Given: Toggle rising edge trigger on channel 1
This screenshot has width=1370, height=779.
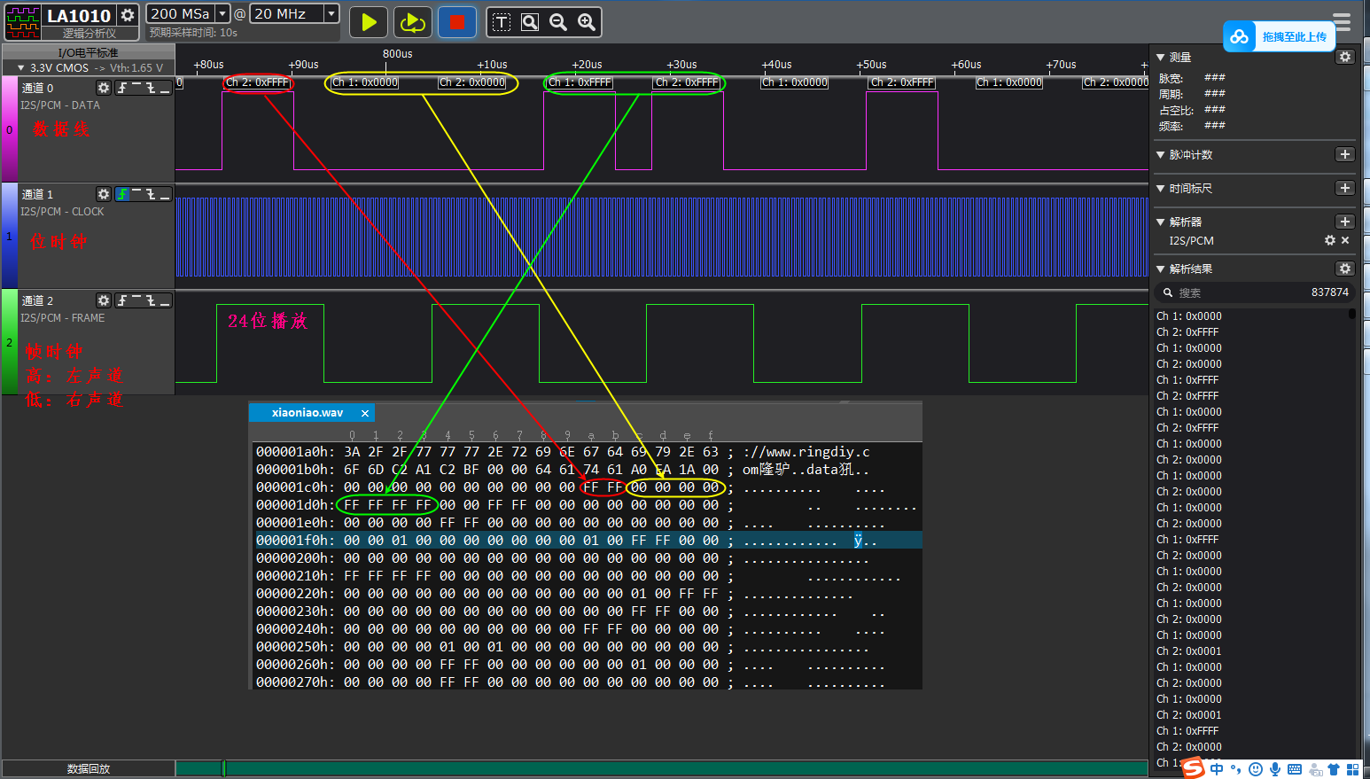Looking at the screenshot, I should 122,194.
